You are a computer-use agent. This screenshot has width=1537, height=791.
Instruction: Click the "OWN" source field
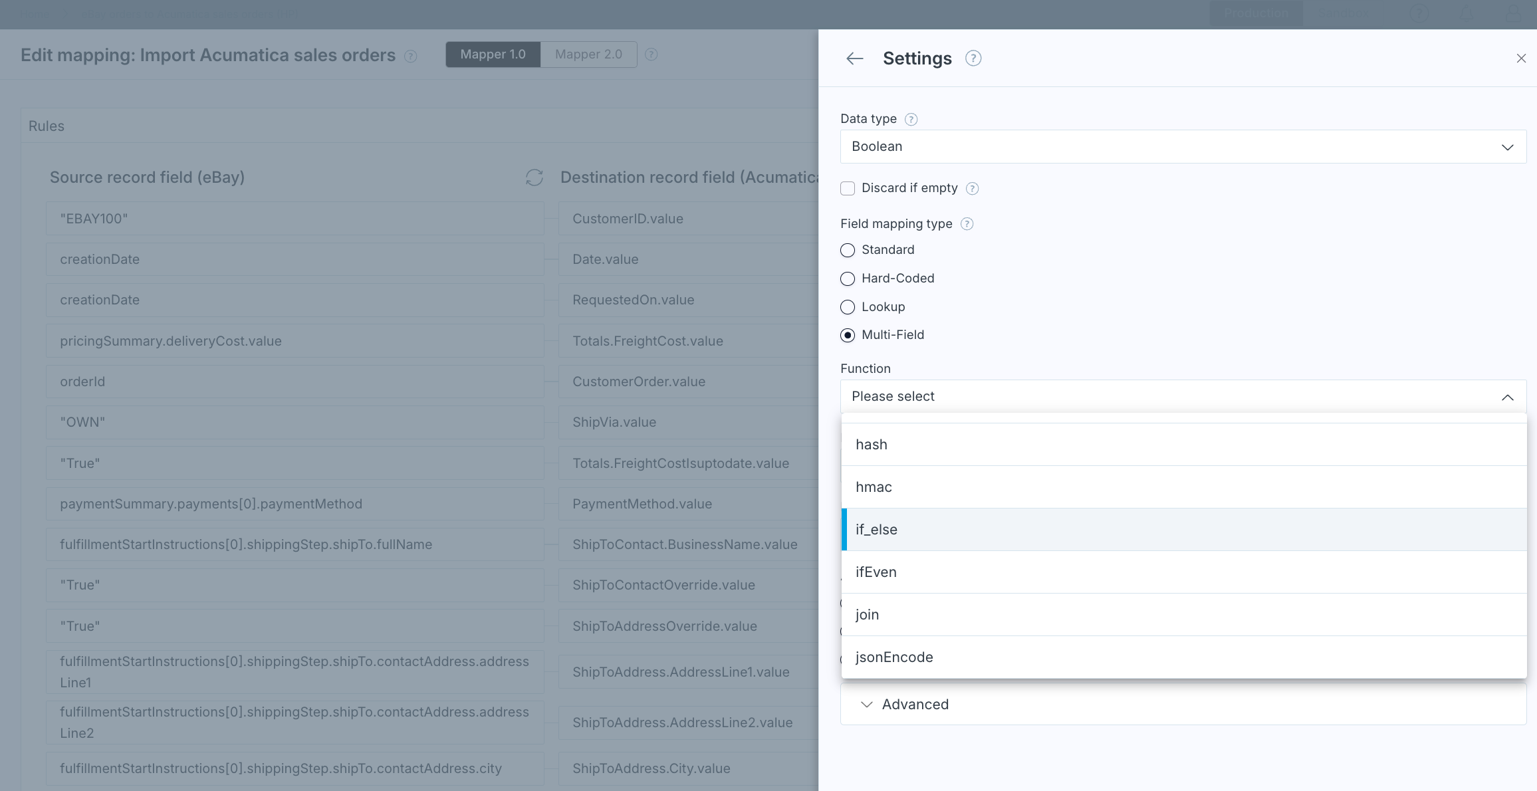coord(295,422)
